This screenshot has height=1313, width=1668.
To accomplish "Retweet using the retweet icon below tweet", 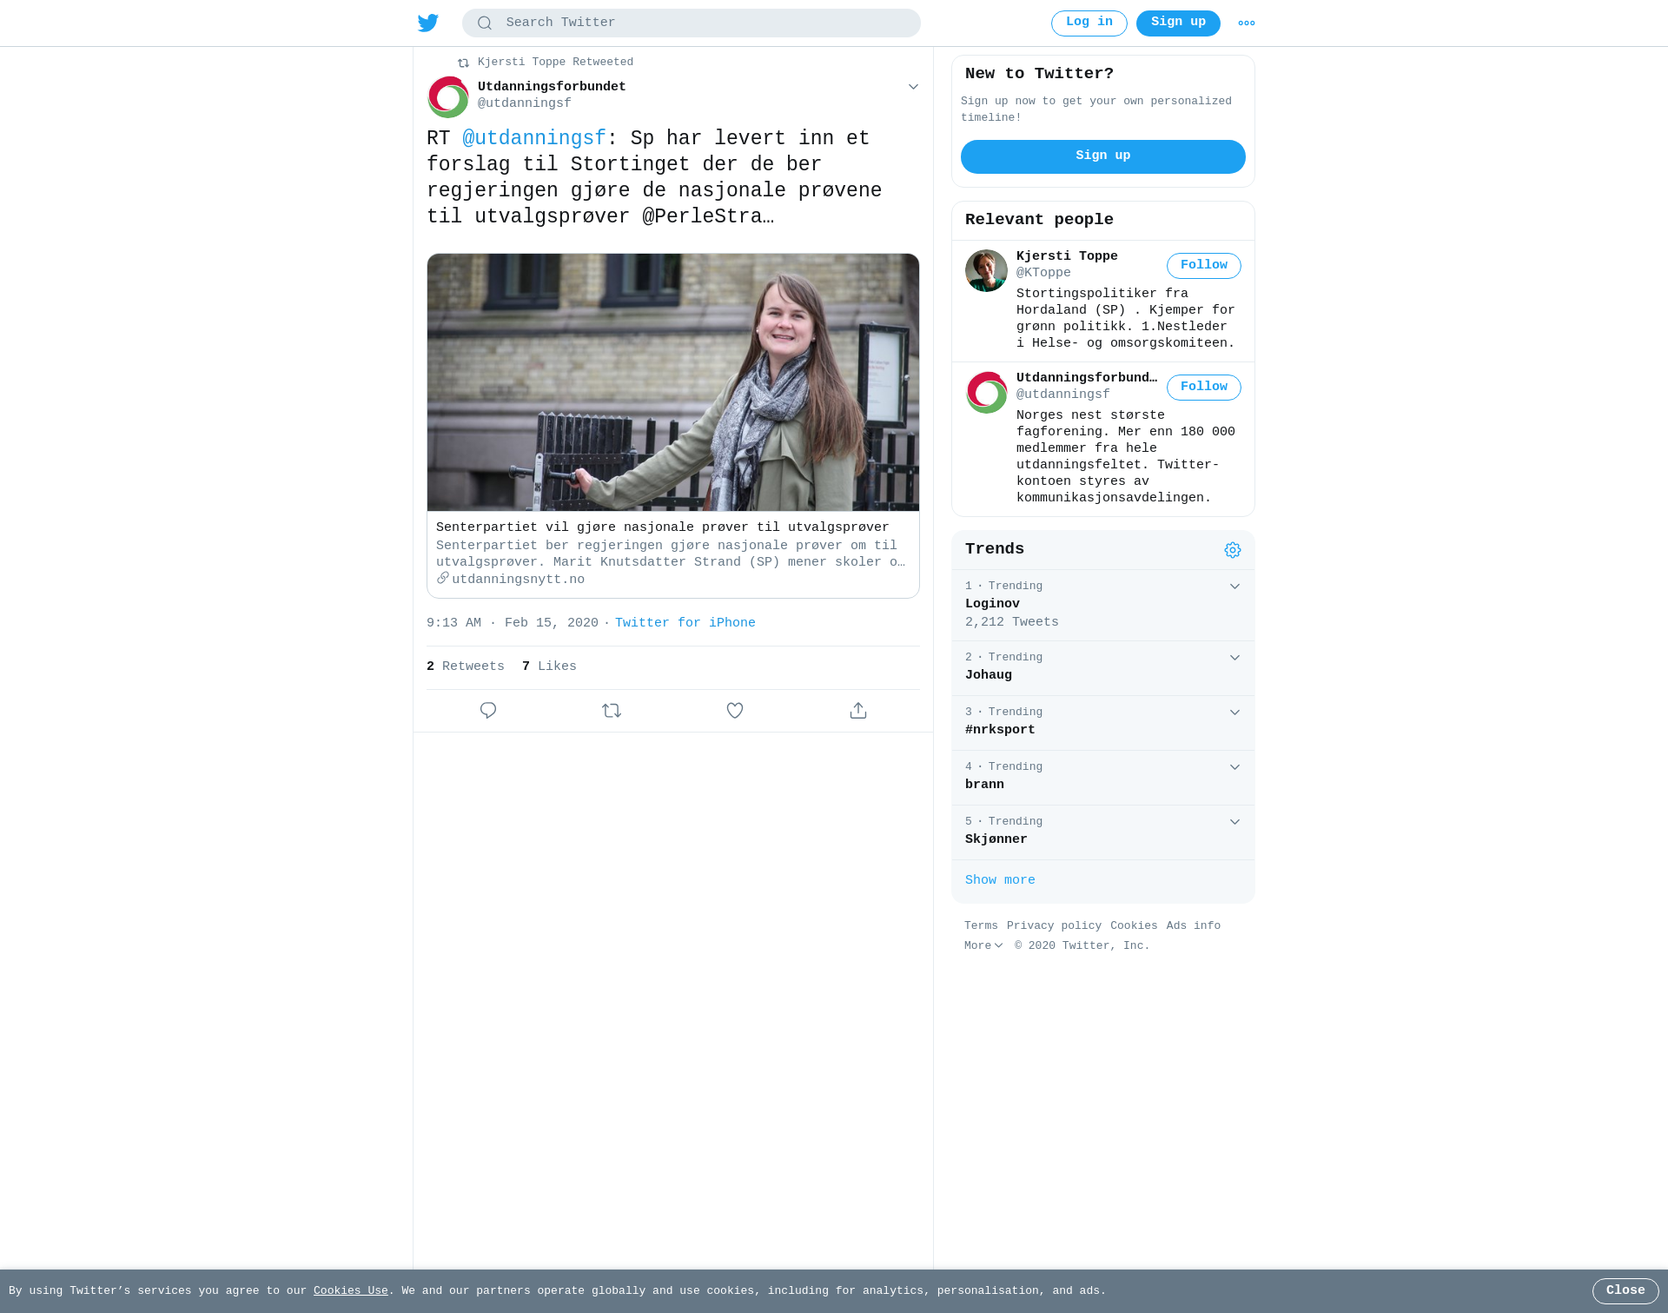I will 612,711.
